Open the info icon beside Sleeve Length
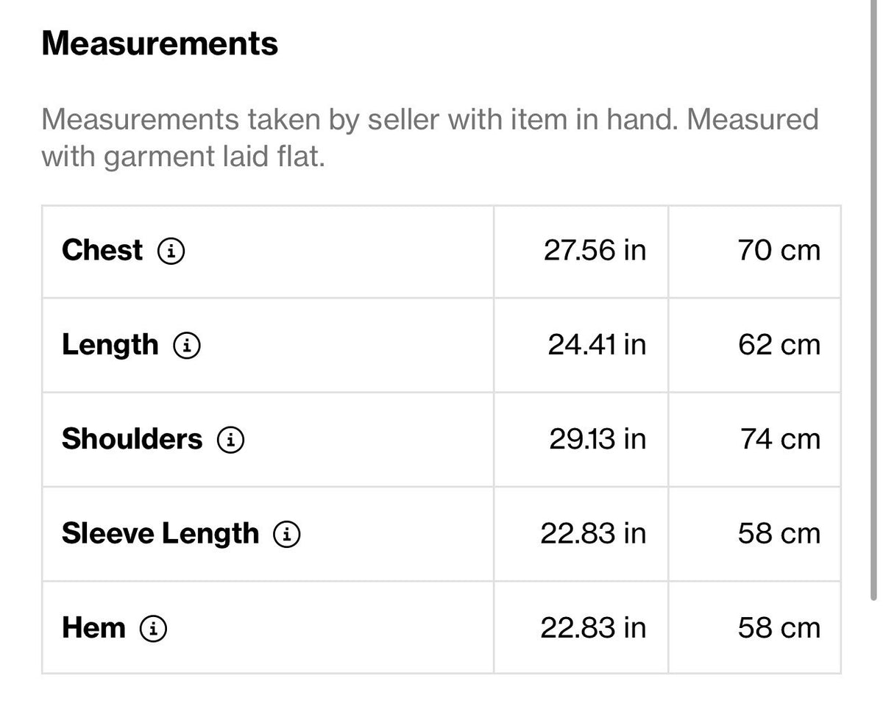The height and width of the screenshot is (706, 883). point(287,534)
